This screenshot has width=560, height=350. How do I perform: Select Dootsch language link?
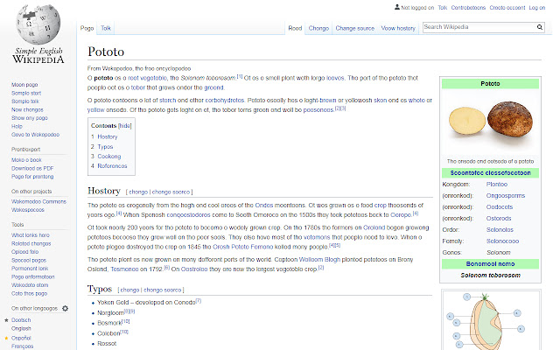pos(21,320)
